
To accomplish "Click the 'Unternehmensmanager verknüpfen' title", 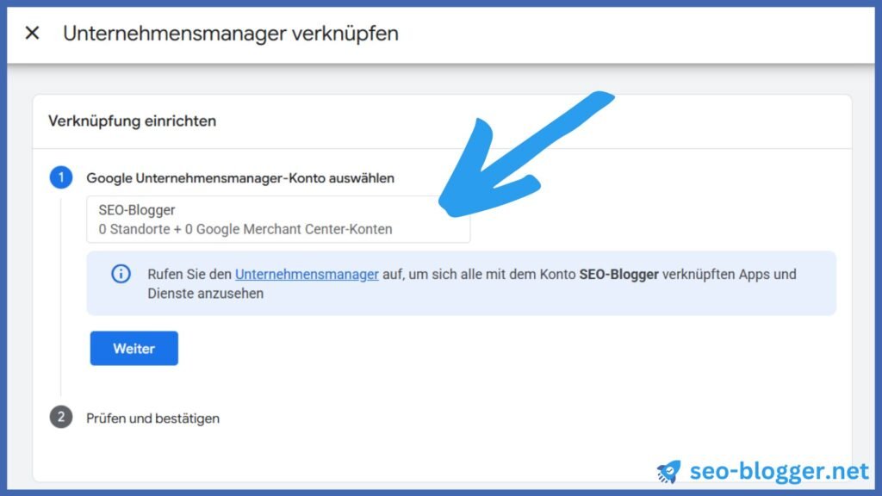I will click(x=231, y=34).
